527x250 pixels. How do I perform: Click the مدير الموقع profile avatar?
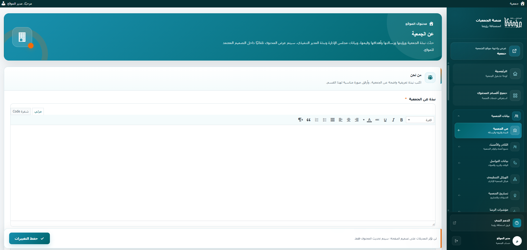click(x=517, y=241)
